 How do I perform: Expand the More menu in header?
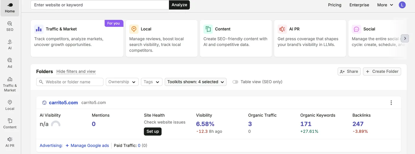(385, 5)
